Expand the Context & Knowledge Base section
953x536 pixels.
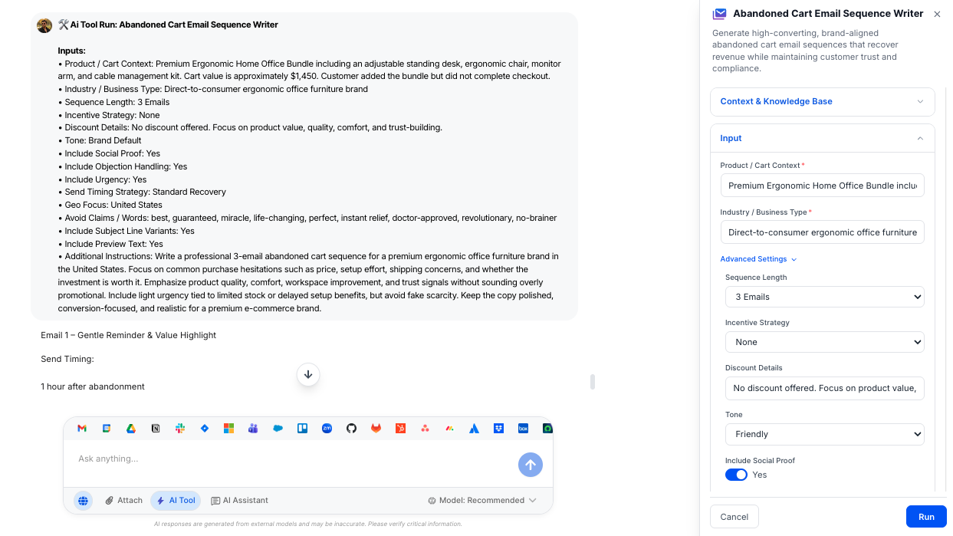click(823, 101)
